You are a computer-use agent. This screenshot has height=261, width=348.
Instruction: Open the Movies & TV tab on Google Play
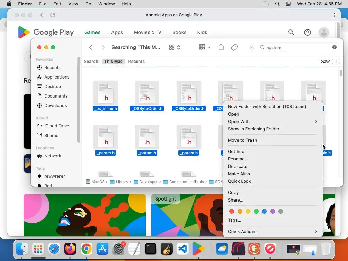(147, 32)
